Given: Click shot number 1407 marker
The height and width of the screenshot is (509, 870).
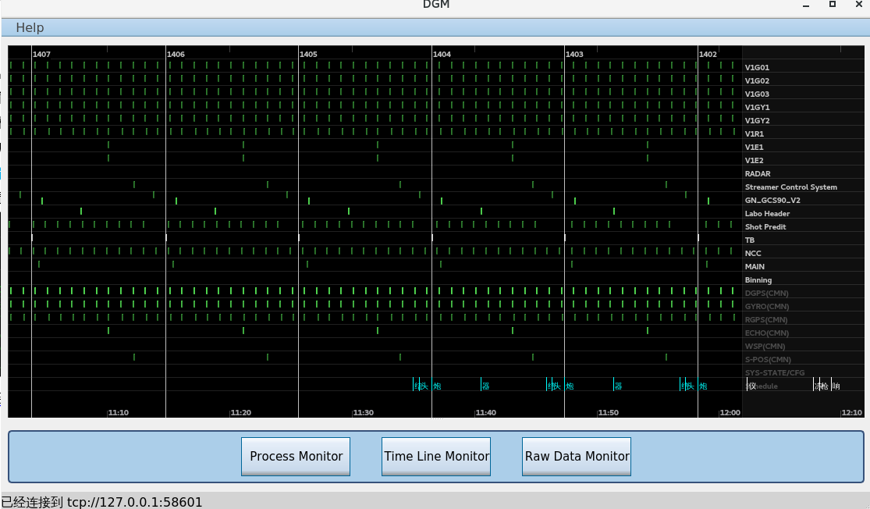Looking at the screenshot, I should click(x=42, y=55).
